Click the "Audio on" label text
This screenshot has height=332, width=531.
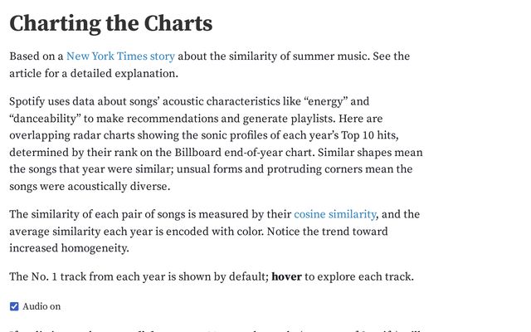point(41,306)
